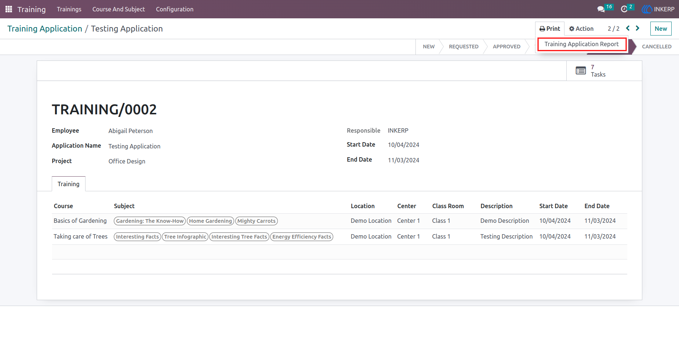Open the Trainings menu

(69, 9)
